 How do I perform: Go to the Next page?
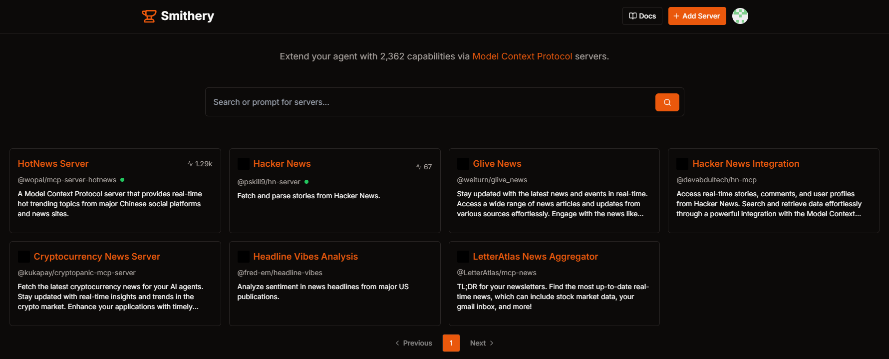482,343
